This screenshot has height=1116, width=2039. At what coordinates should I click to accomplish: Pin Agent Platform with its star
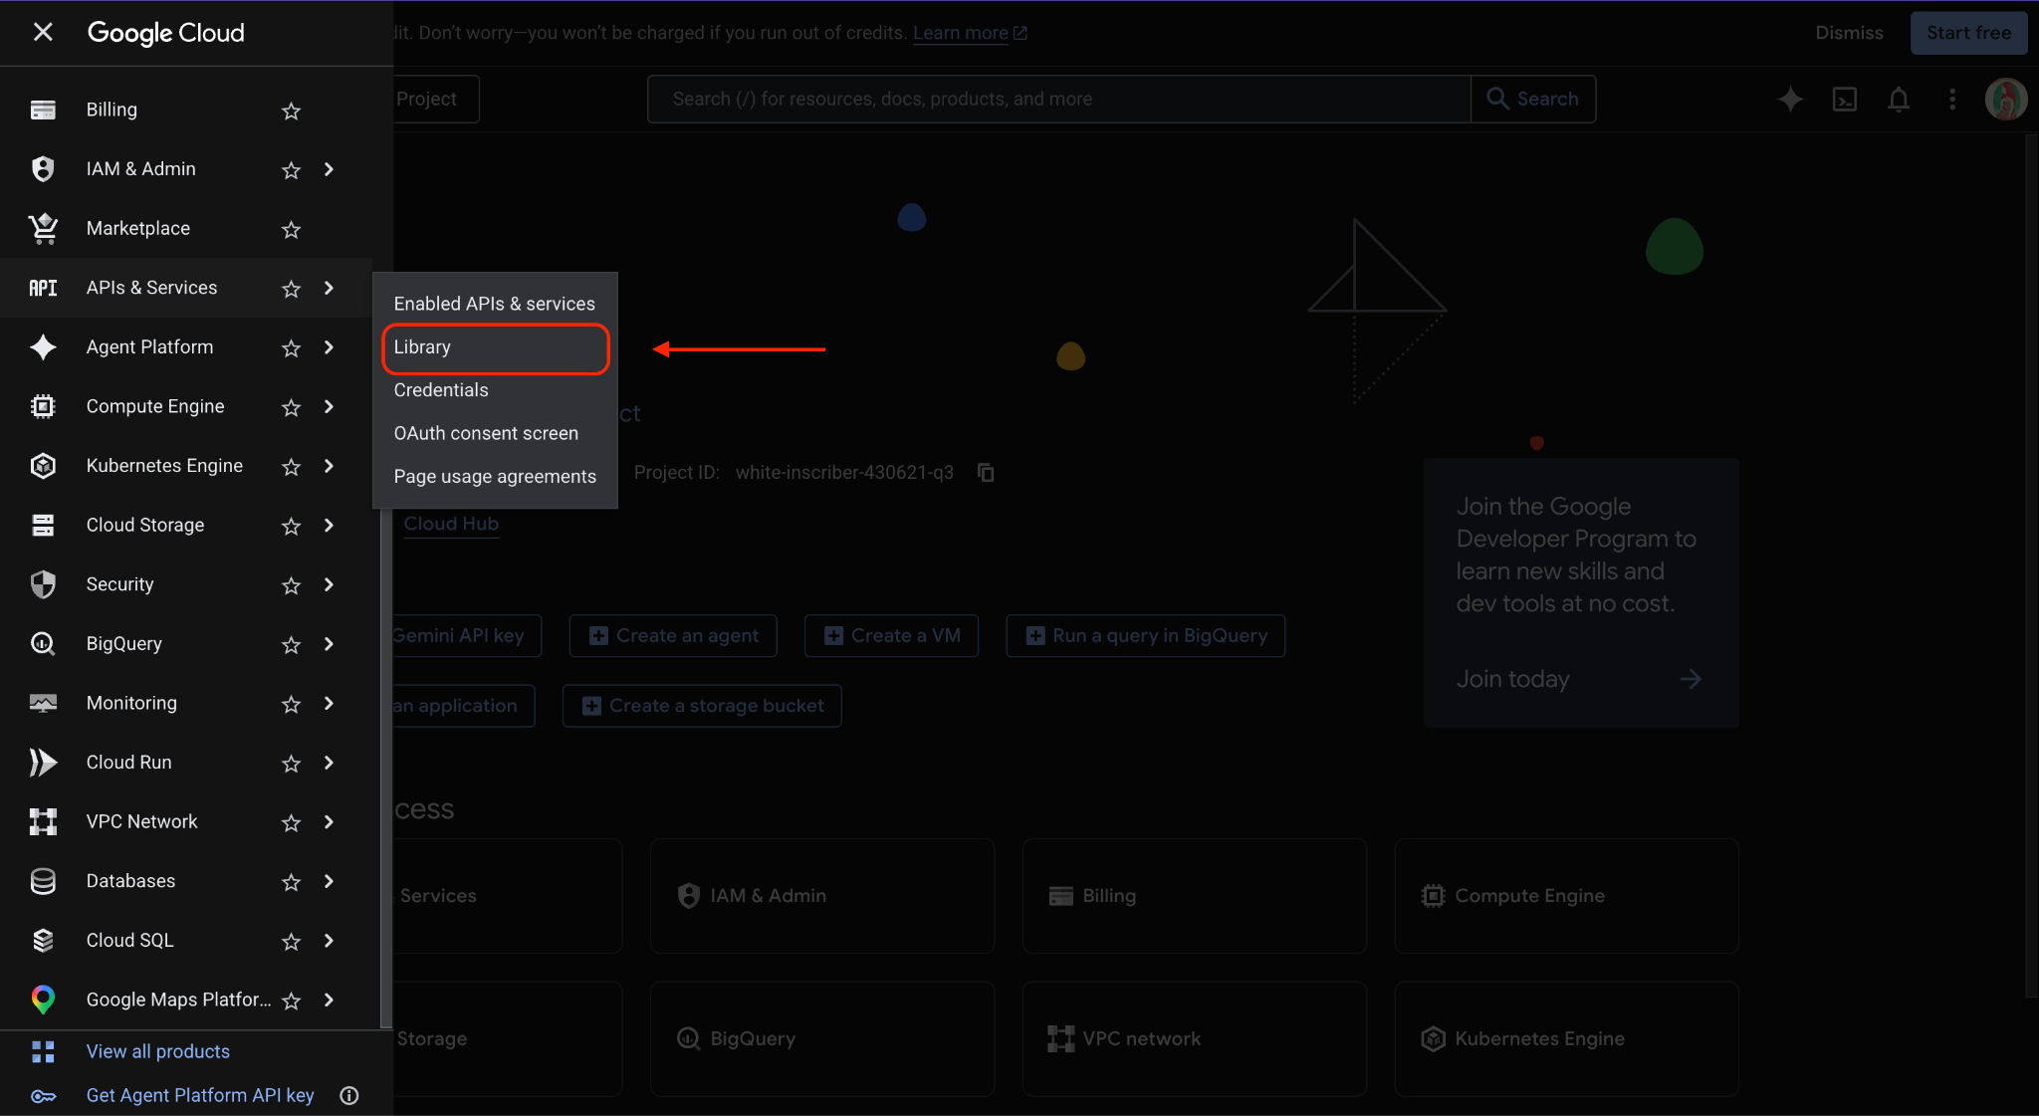click(x=291, y=347)
